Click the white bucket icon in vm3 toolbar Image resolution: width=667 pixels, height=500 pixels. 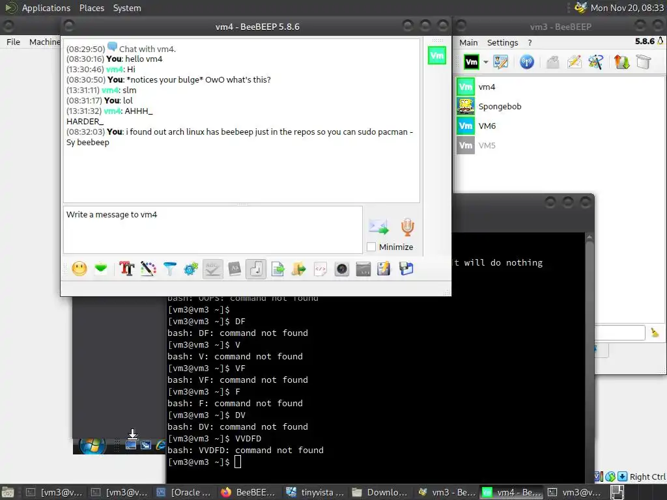(643, 62)
